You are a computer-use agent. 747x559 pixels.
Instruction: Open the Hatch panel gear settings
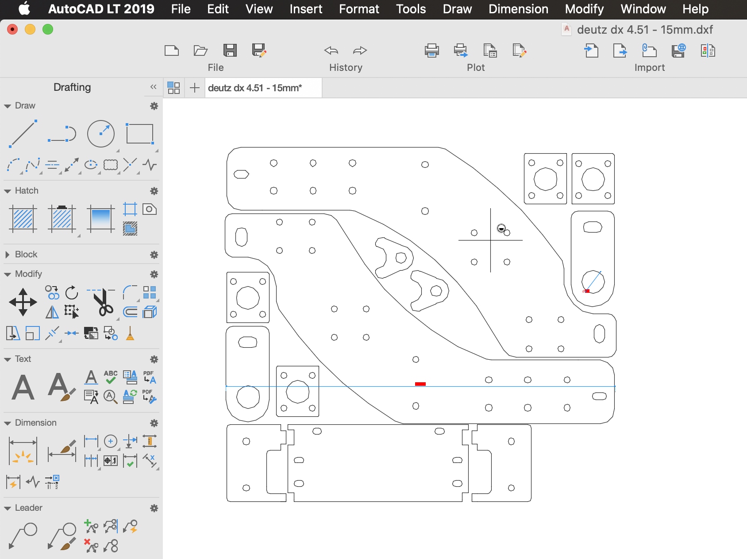tap(154, 191)
